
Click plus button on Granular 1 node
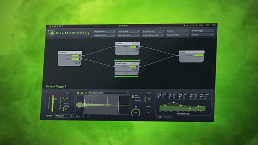click(137, 50)
